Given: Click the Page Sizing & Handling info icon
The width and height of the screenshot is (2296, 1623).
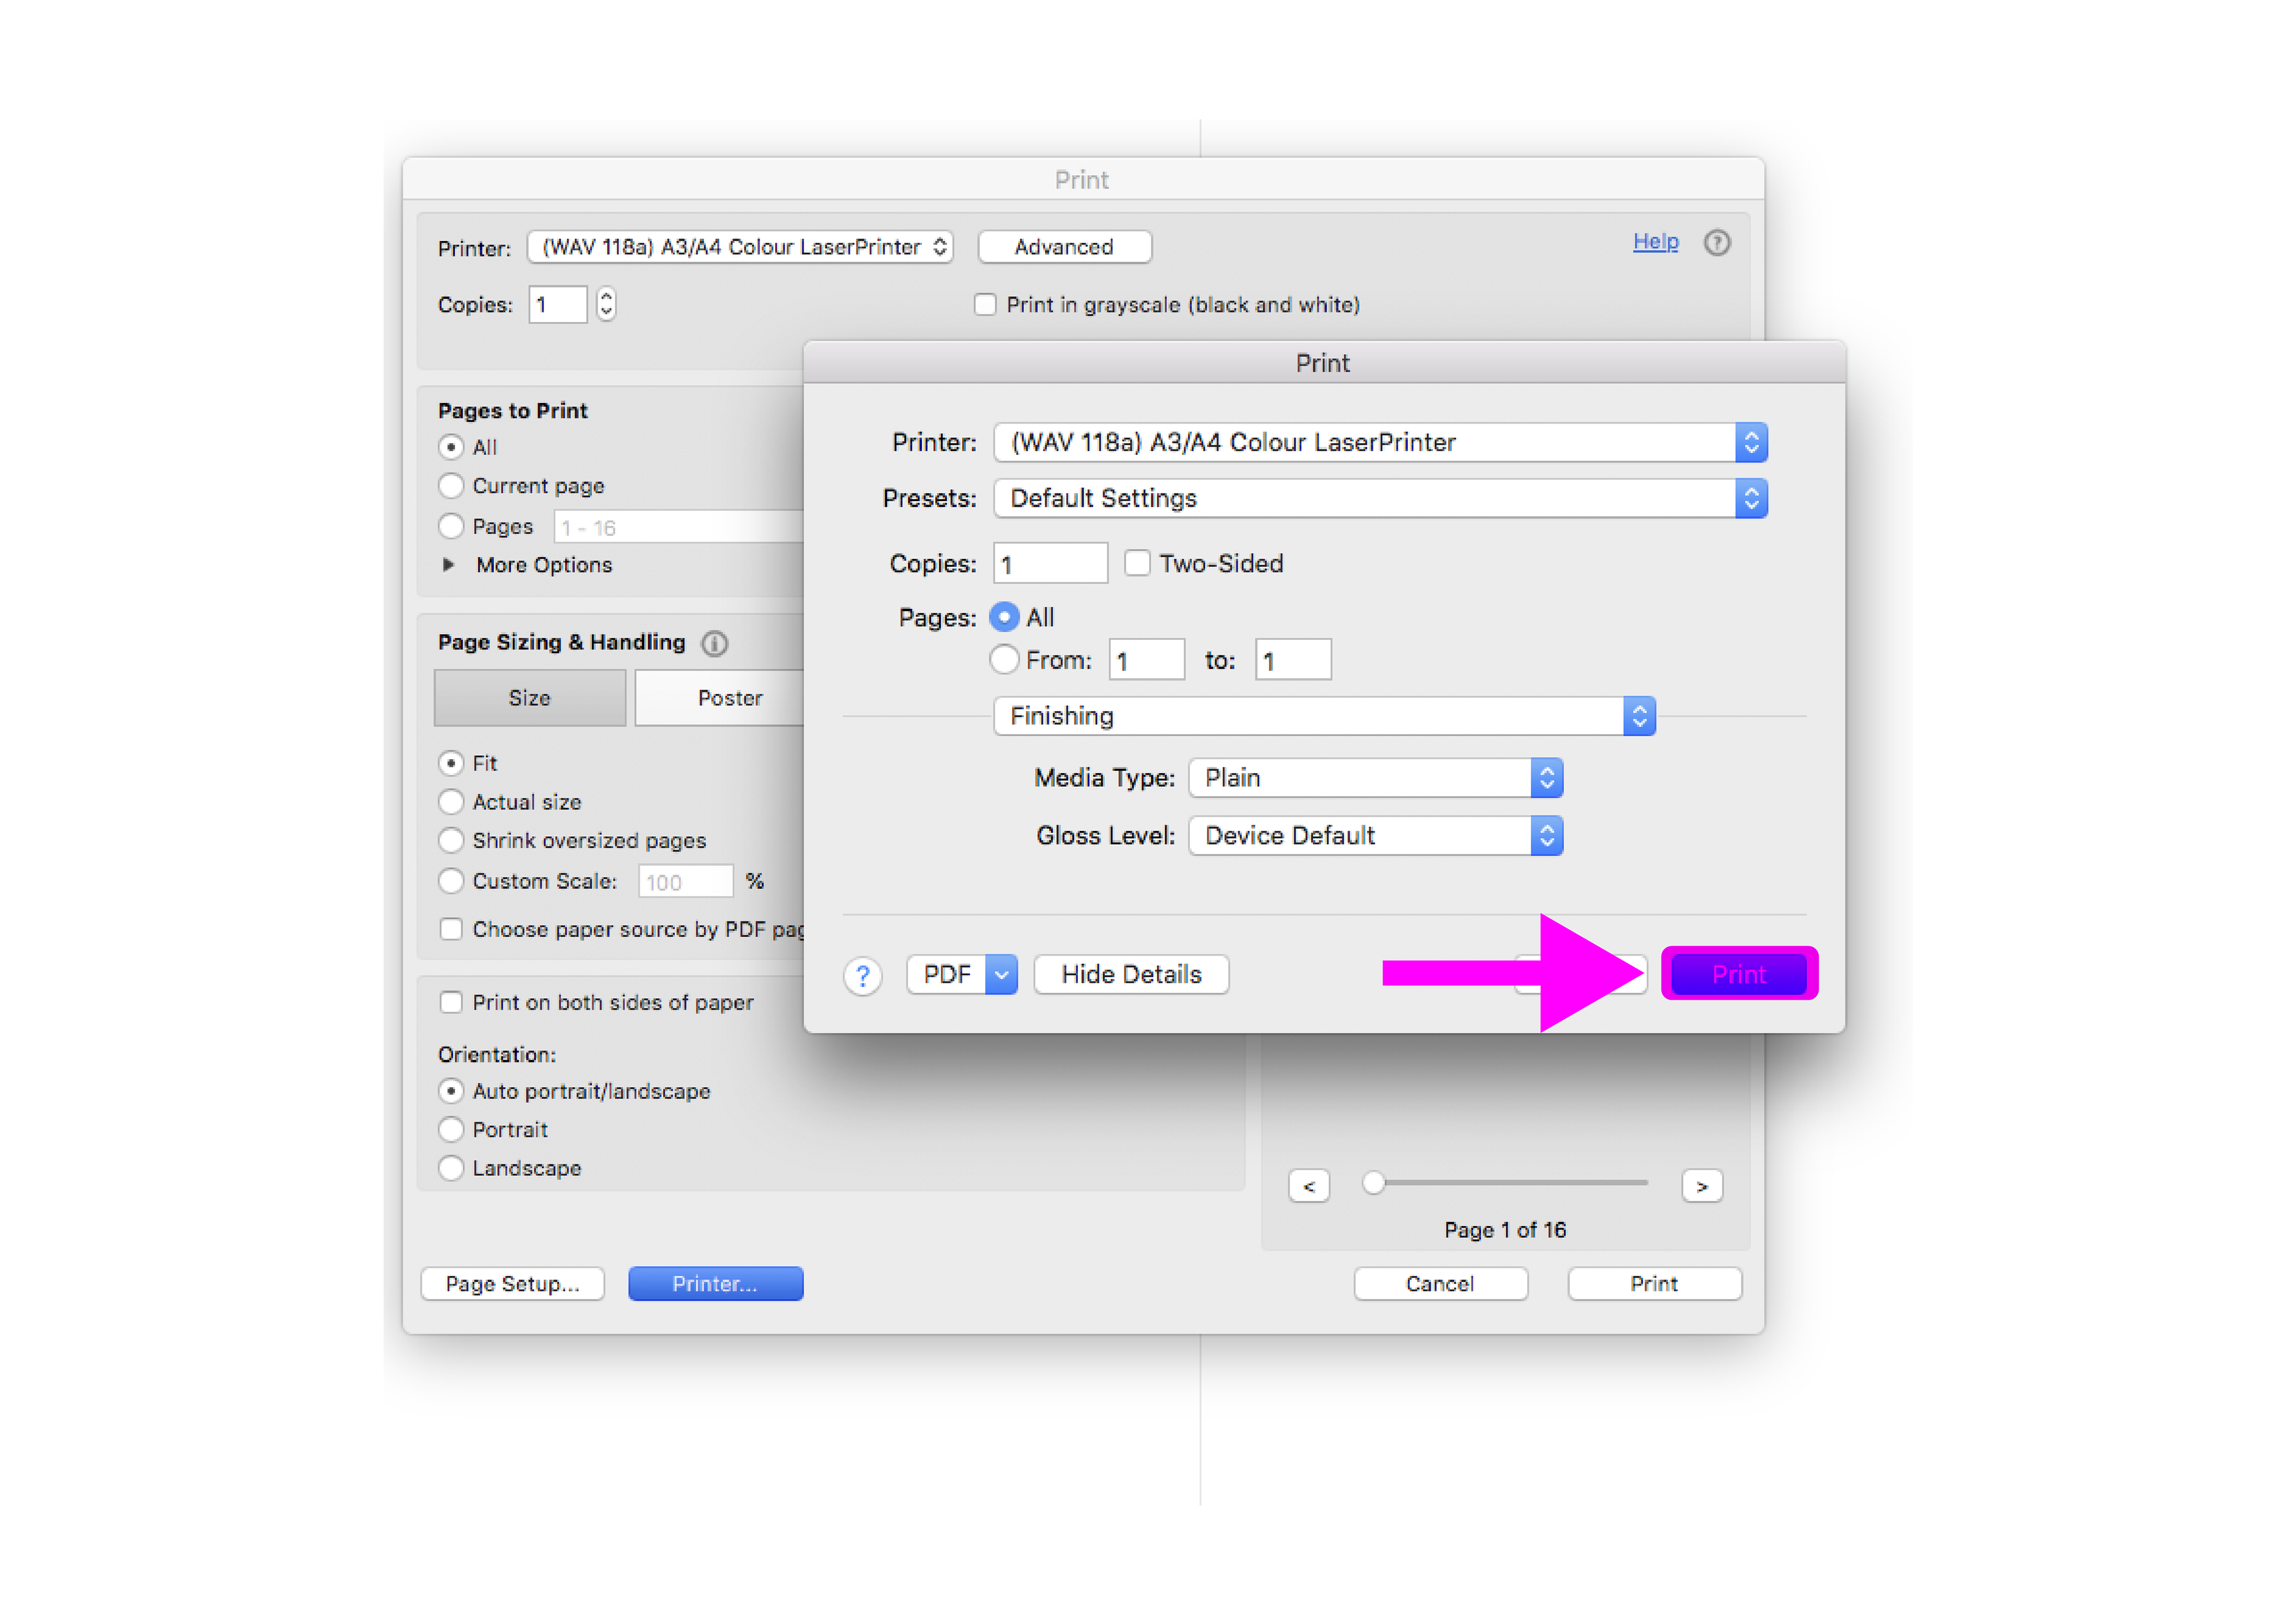Looking at the screenshot, I should (x=714, y=643).
